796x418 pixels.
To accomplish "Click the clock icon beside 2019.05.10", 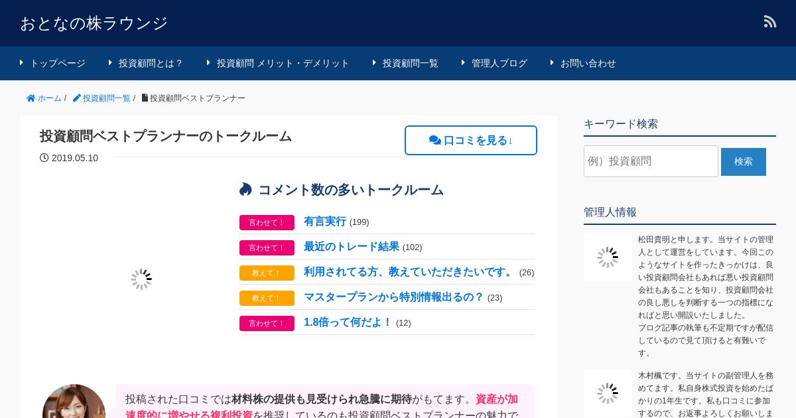I will click(x=44, y=158).
